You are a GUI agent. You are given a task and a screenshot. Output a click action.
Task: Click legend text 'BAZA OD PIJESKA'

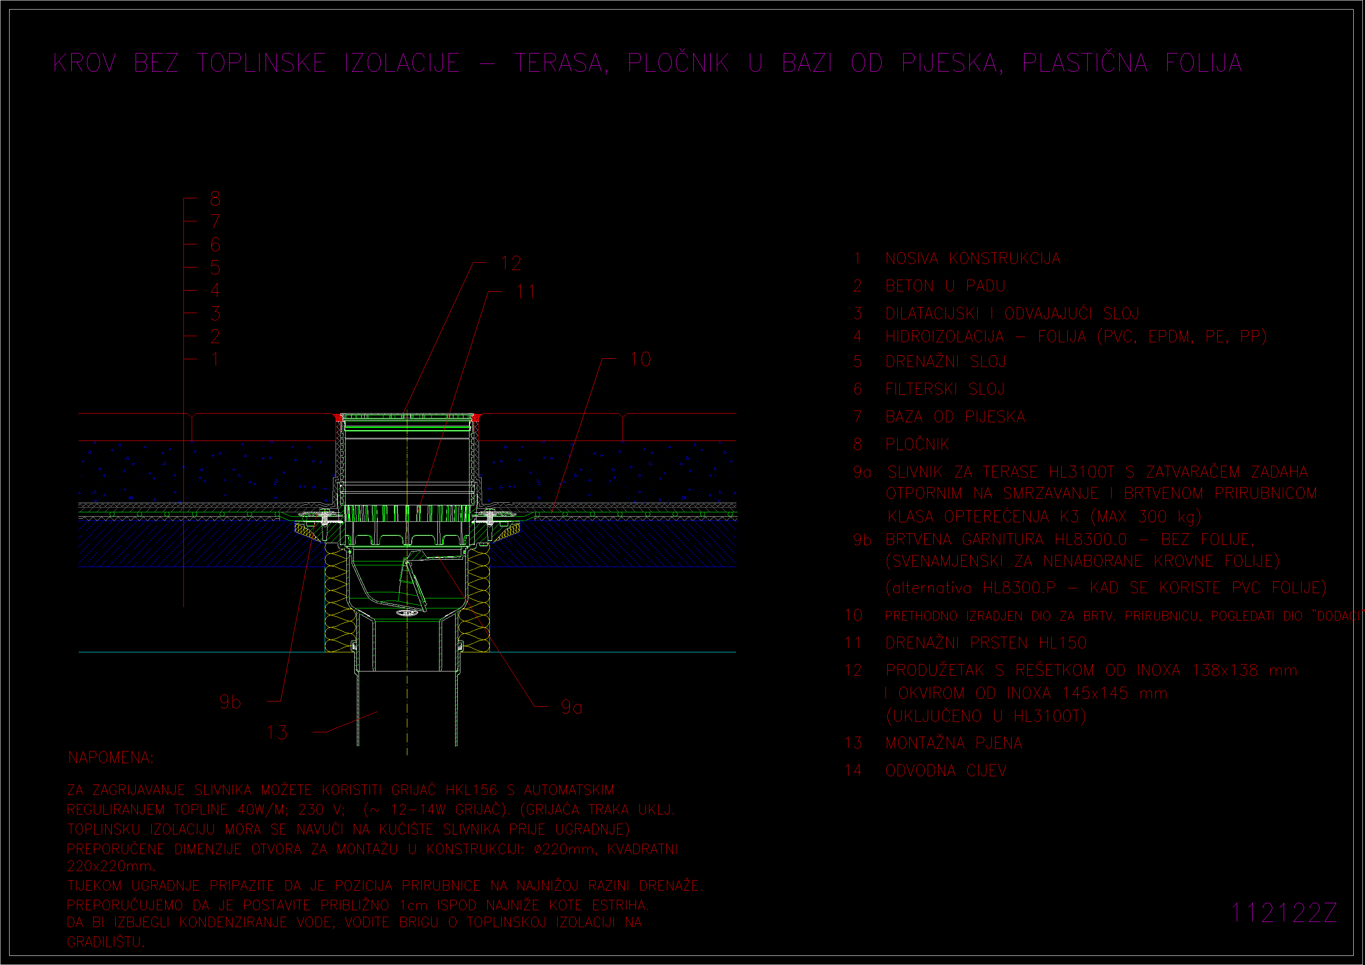click(x=955, y=416)
